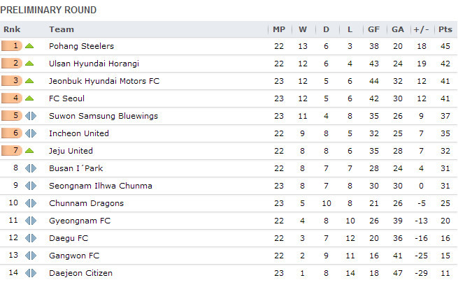The image size is (458, 287).
Task: Click the +/- goal difference column header
Action: pyautogui.click(x=421, y=29)
